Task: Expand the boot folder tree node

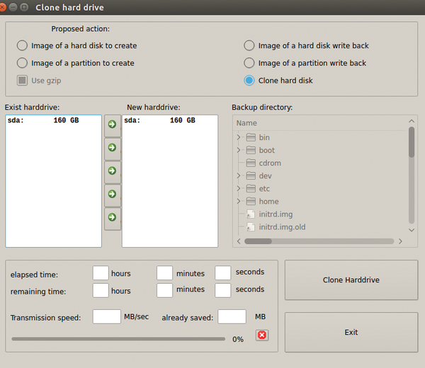Action: click(x=239, y=151)
